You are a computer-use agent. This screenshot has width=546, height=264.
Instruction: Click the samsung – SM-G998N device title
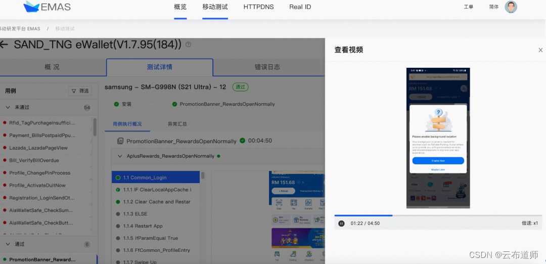[x=165, y=87]
